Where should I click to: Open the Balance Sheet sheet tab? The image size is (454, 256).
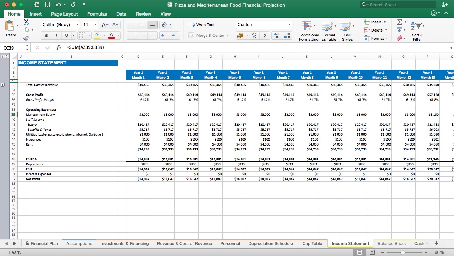pos(392,243)
